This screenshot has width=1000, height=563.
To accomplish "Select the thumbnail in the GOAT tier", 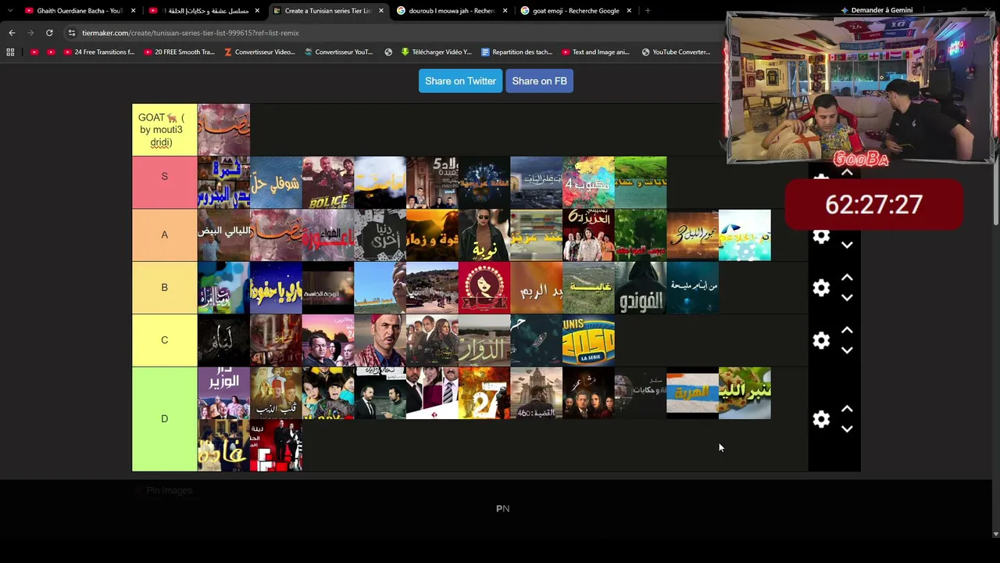I will pyautogui.click(x=223, y=130).
